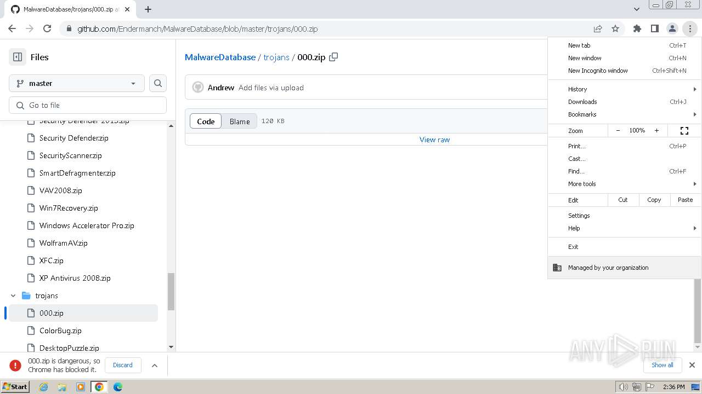Expand the More tools submenu
Viewport: 702px width, 394px height.
[625, 184]
